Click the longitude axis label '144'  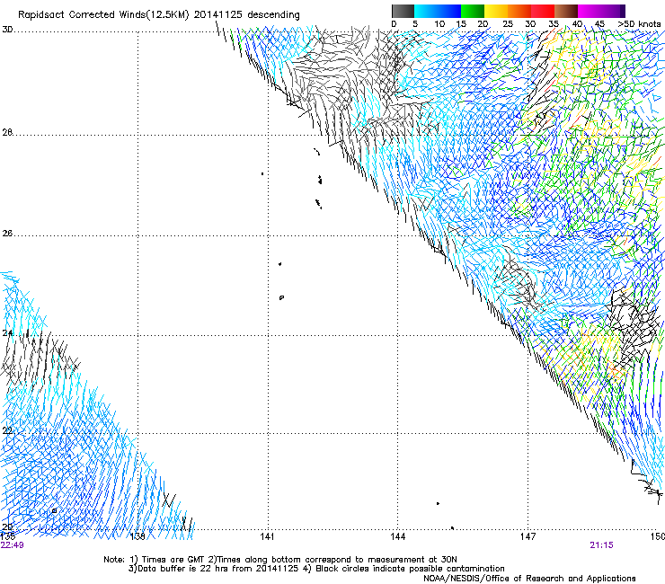(x=398, y=536)
